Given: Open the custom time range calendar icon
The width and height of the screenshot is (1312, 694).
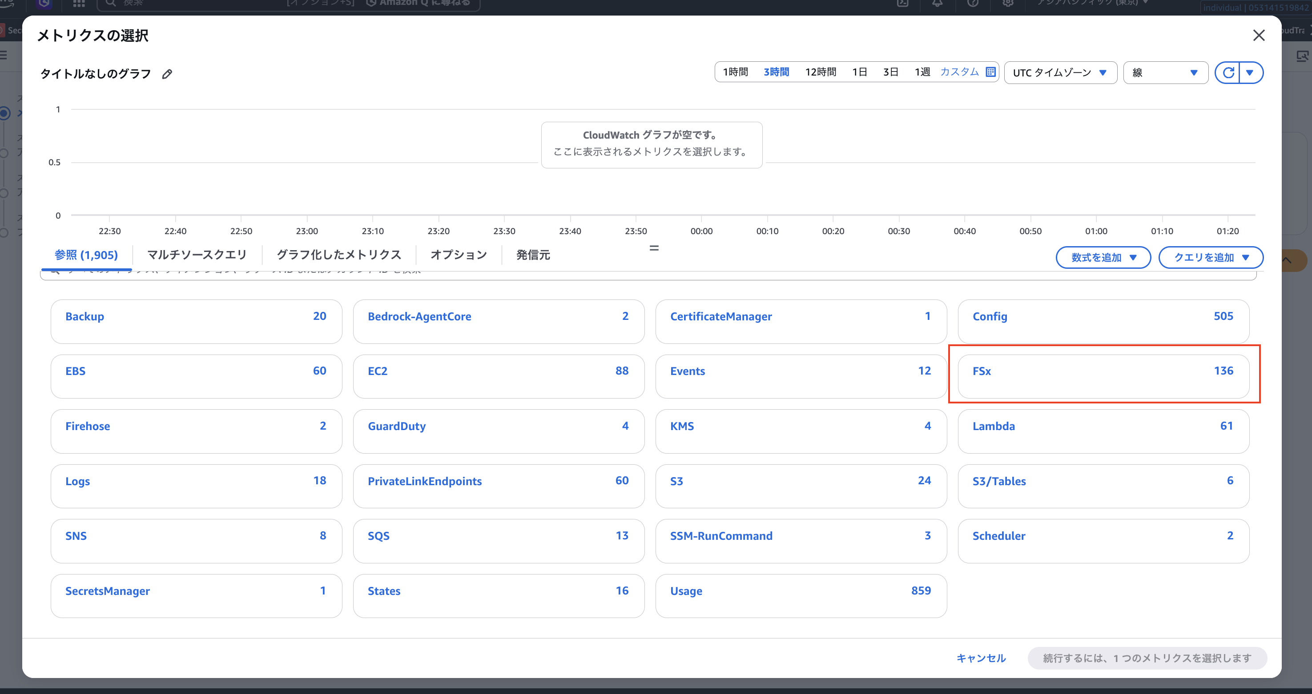Looking at the screenshot, I should click(990, 72).
